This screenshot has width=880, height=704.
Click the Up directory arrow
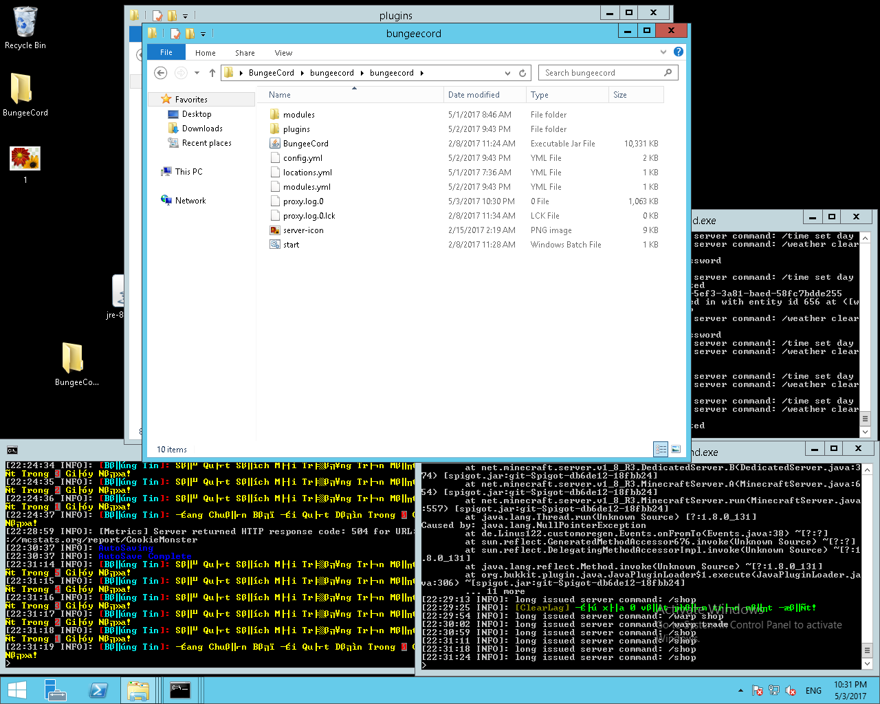pyautogui.click(x=212, y=73)
